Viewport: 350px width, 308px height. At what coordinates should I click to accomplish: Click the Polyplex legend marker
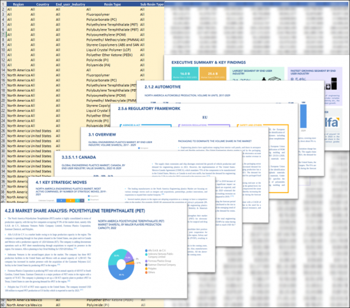click(x=146, y=269)
